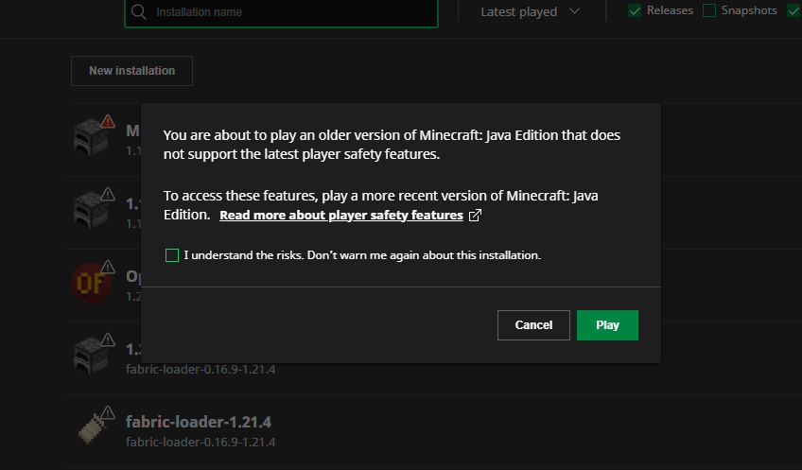Click the furnace icon of first installation
802x470 pixels.
tap(91, 137)
